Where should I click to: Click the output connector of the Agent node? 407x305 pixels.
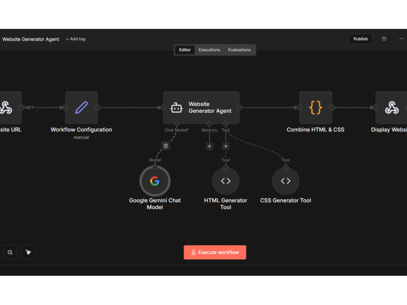click(x=239, y=107)
